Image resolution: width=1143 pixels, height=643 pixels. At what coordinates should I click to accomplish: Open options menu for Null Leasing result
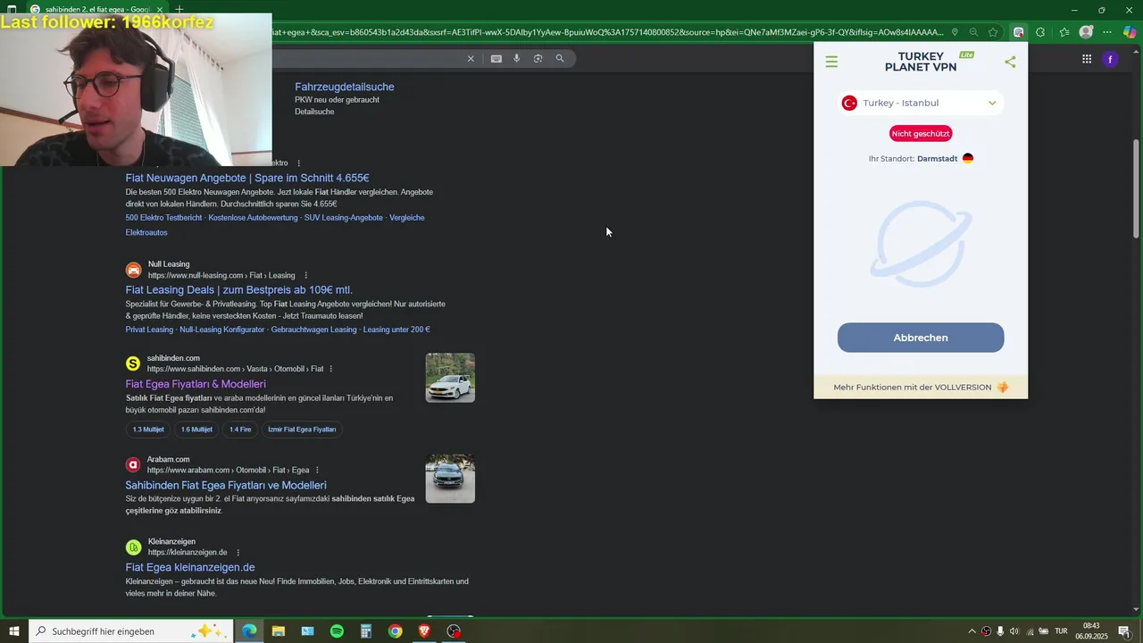[305, 275]
